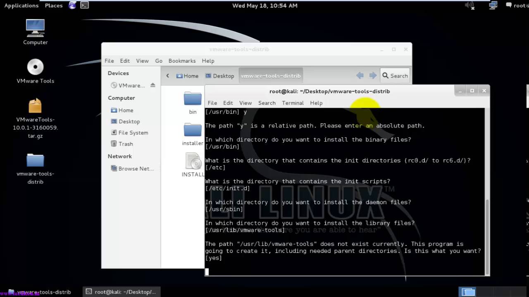
Task: Click the vmware-tools-distrib path bar button
Action: point(271,75)
